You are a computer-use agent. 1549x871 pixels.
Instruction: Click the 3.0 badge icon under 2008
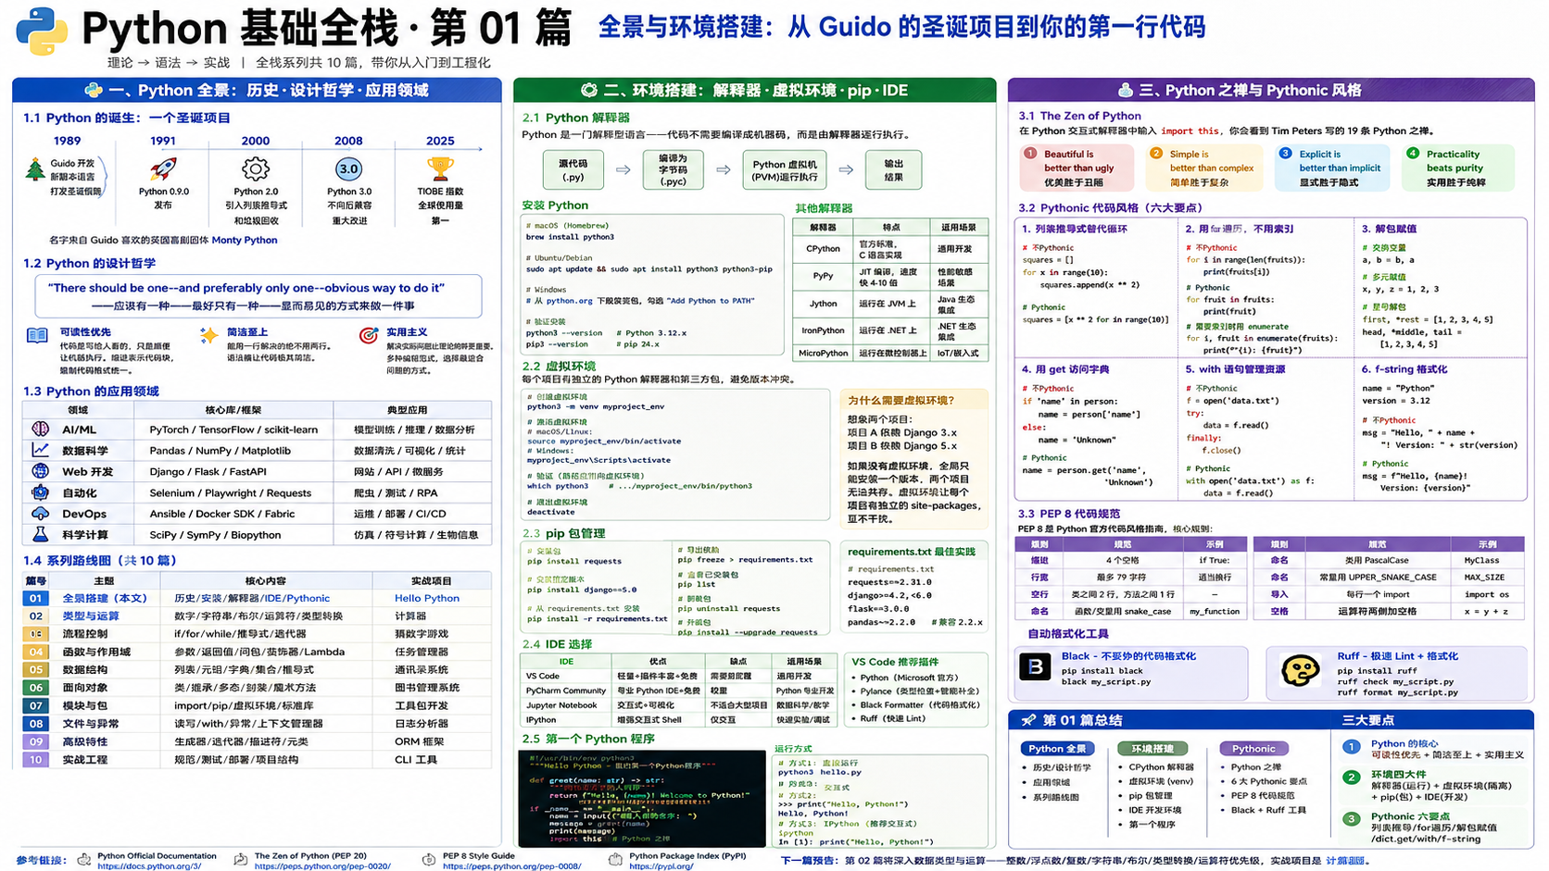348,169
